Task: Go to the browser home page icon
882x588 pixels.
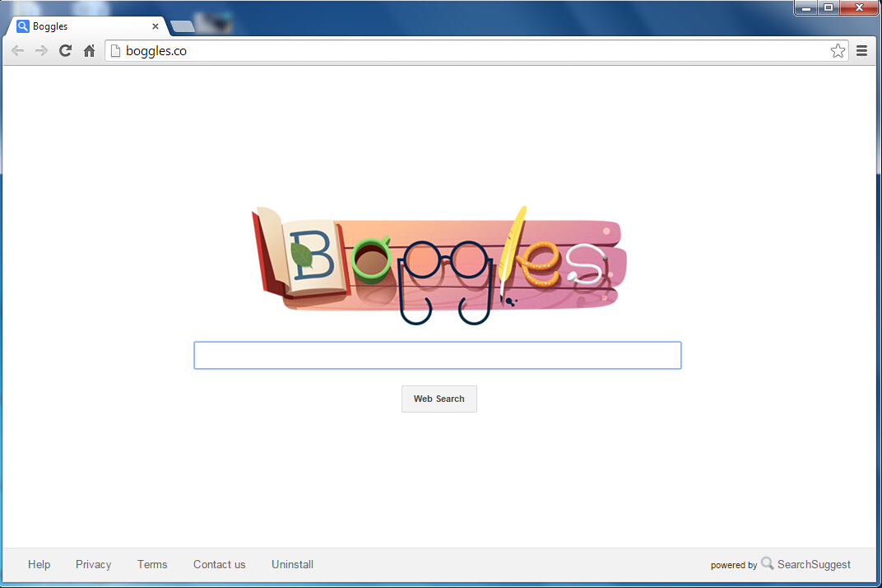Action: (89, 51)
